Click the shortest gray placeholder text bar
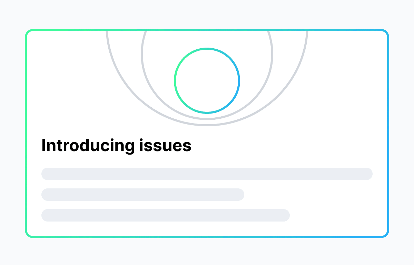This screenshot has height=265, width=414. click(143, 195)
